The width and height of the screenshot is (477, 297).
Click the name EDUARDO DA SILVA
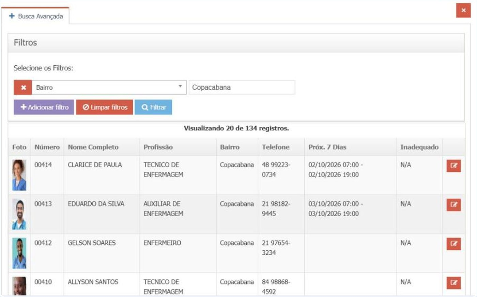[x=96, y=204]
